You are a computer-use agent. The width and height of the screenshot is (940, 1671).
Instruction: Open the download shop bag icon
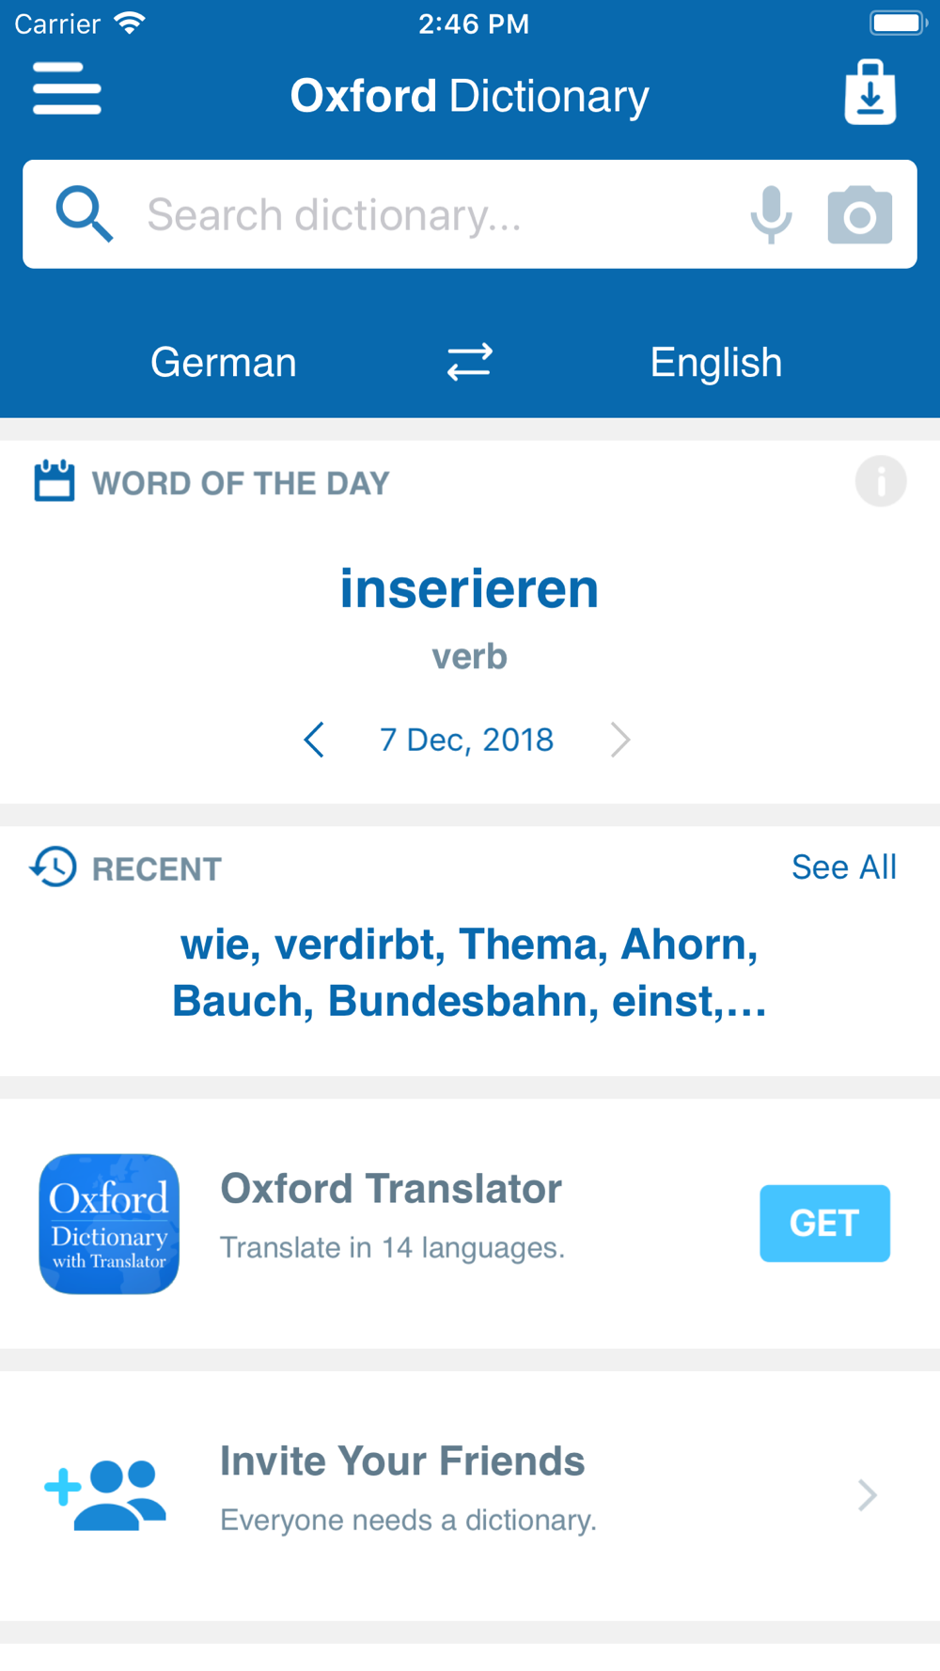[869, 92]
